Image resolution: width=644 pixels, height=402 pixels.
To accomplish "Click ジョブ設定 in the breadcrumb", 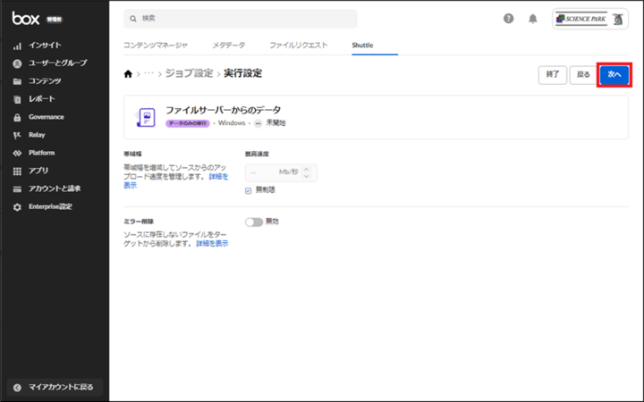I will tap(189, 74).
